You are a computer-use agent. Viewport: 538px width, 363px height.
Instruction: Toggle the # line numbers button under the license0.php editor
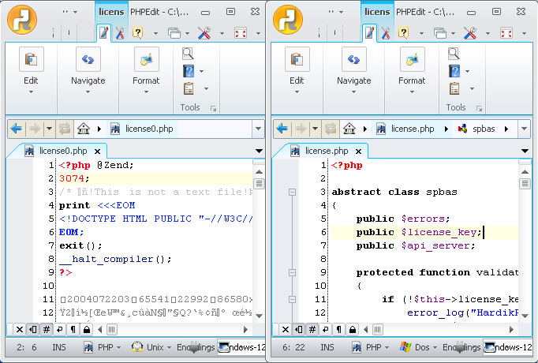point(47,330)
